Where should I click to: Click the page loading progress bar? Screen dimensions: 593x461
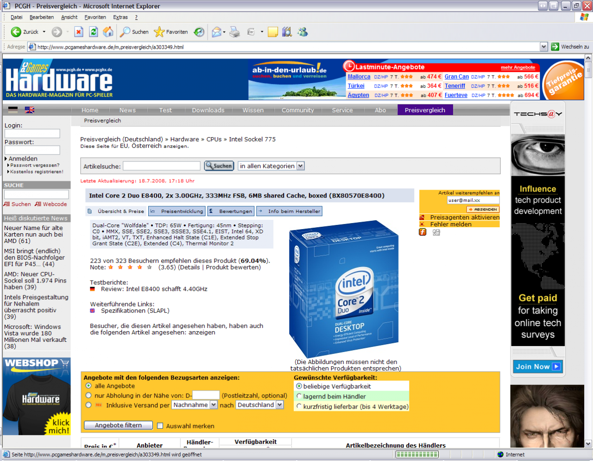click(x=417, y=455)
